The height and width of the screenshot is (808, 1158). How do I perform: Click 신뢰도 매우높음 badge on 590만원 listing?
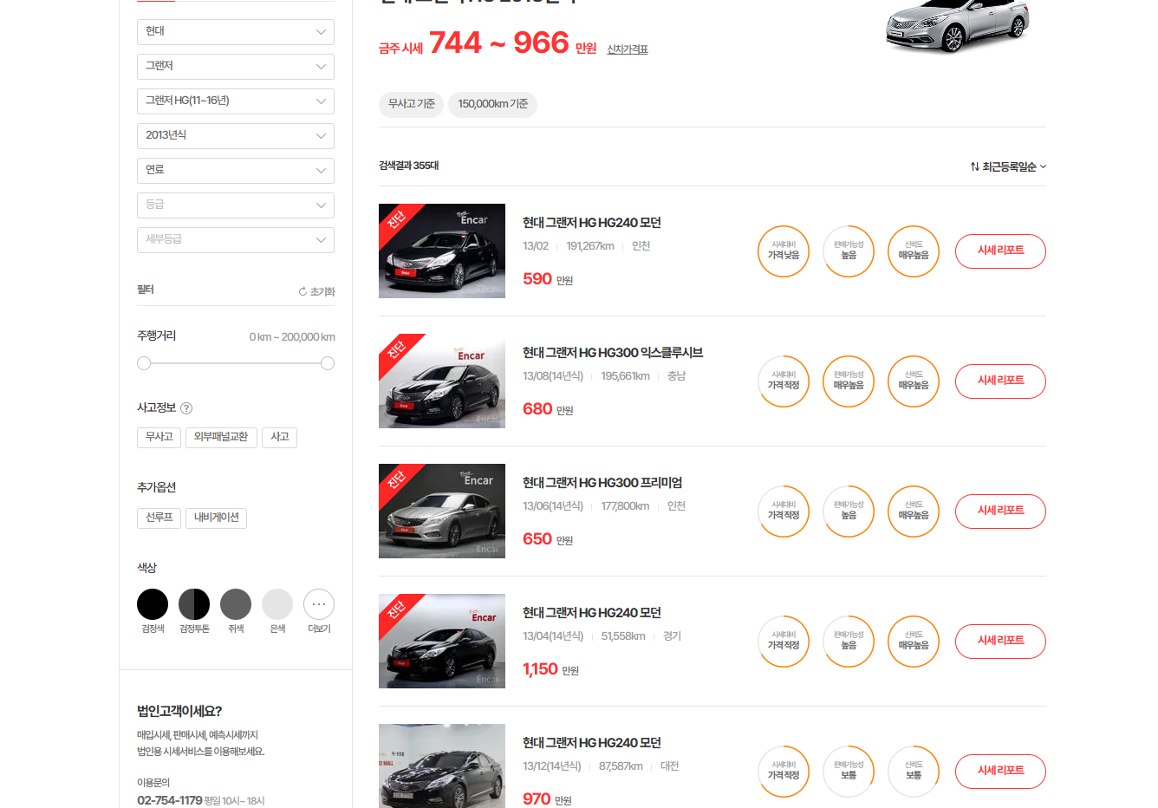pyautogui.click(x=914, y=251)
